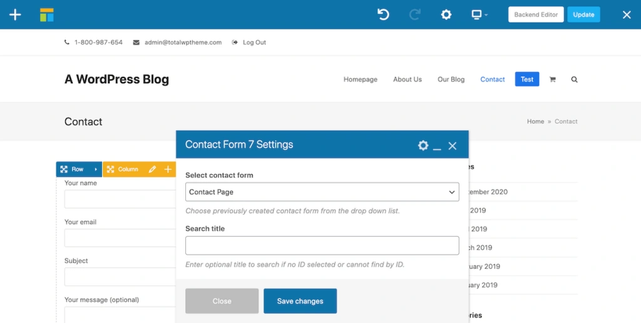Click the Column edit pencil icon
641x323 pixels.
pyautogui.click(x=152, y=169)
